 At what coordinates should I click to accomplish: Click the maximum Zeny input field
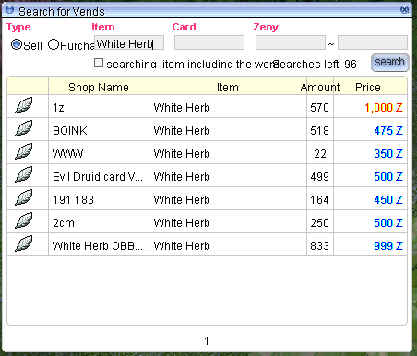pyautogui.click(x=373, y=42)
